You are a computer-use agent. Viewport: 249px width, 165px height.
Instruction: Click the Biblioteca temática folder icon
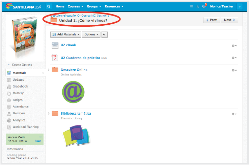pyautogui.click(x=55, y=113)
